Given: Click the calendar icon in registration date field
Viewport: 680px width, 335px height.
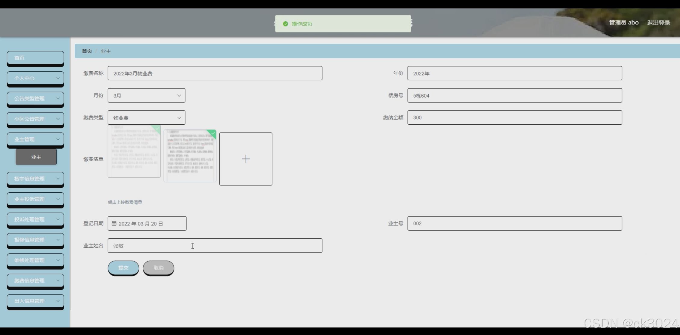Looking at the screenshot, I should [x=114, y=223].
